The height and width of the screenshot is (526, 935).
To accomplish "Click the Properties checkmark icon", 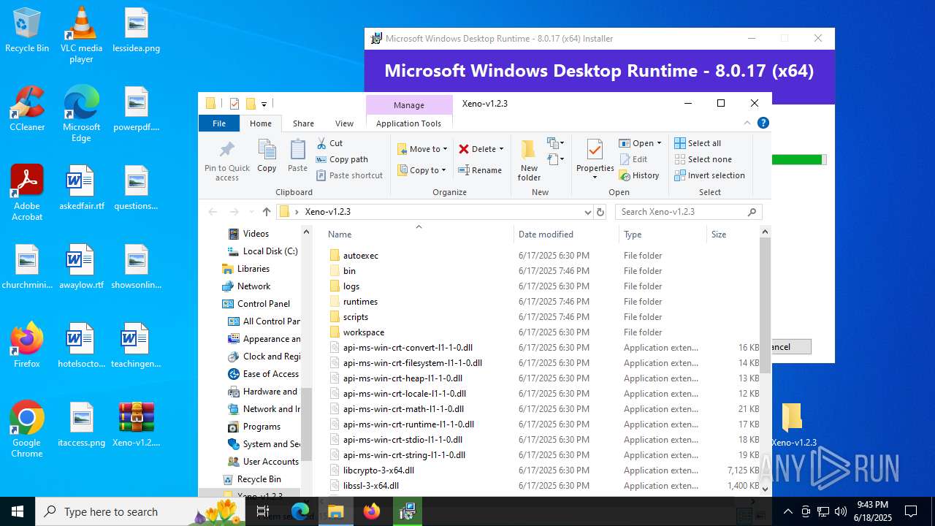I will click(x=595, y=150).
